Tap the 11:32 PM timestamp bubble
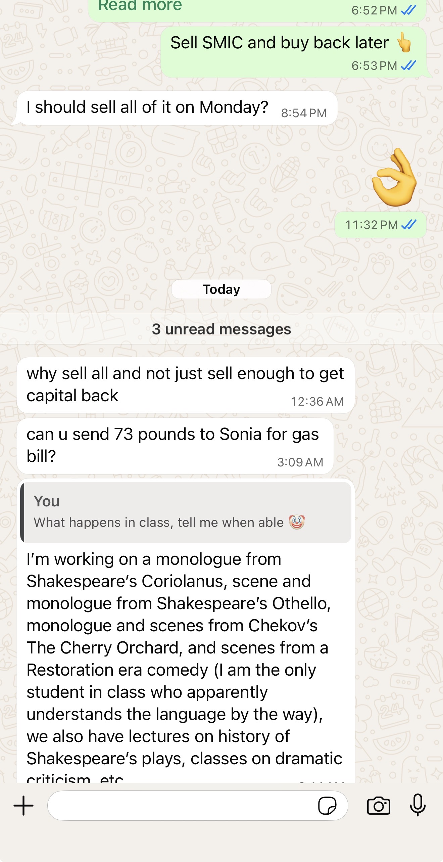The width and height of the screenshot is (443, 862). [380, 225]
